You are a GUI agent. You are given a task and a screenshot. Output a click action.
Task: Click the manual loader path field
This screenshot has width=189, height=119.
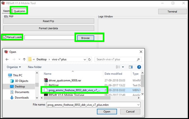pyautogui.click(x=50, y=38)
